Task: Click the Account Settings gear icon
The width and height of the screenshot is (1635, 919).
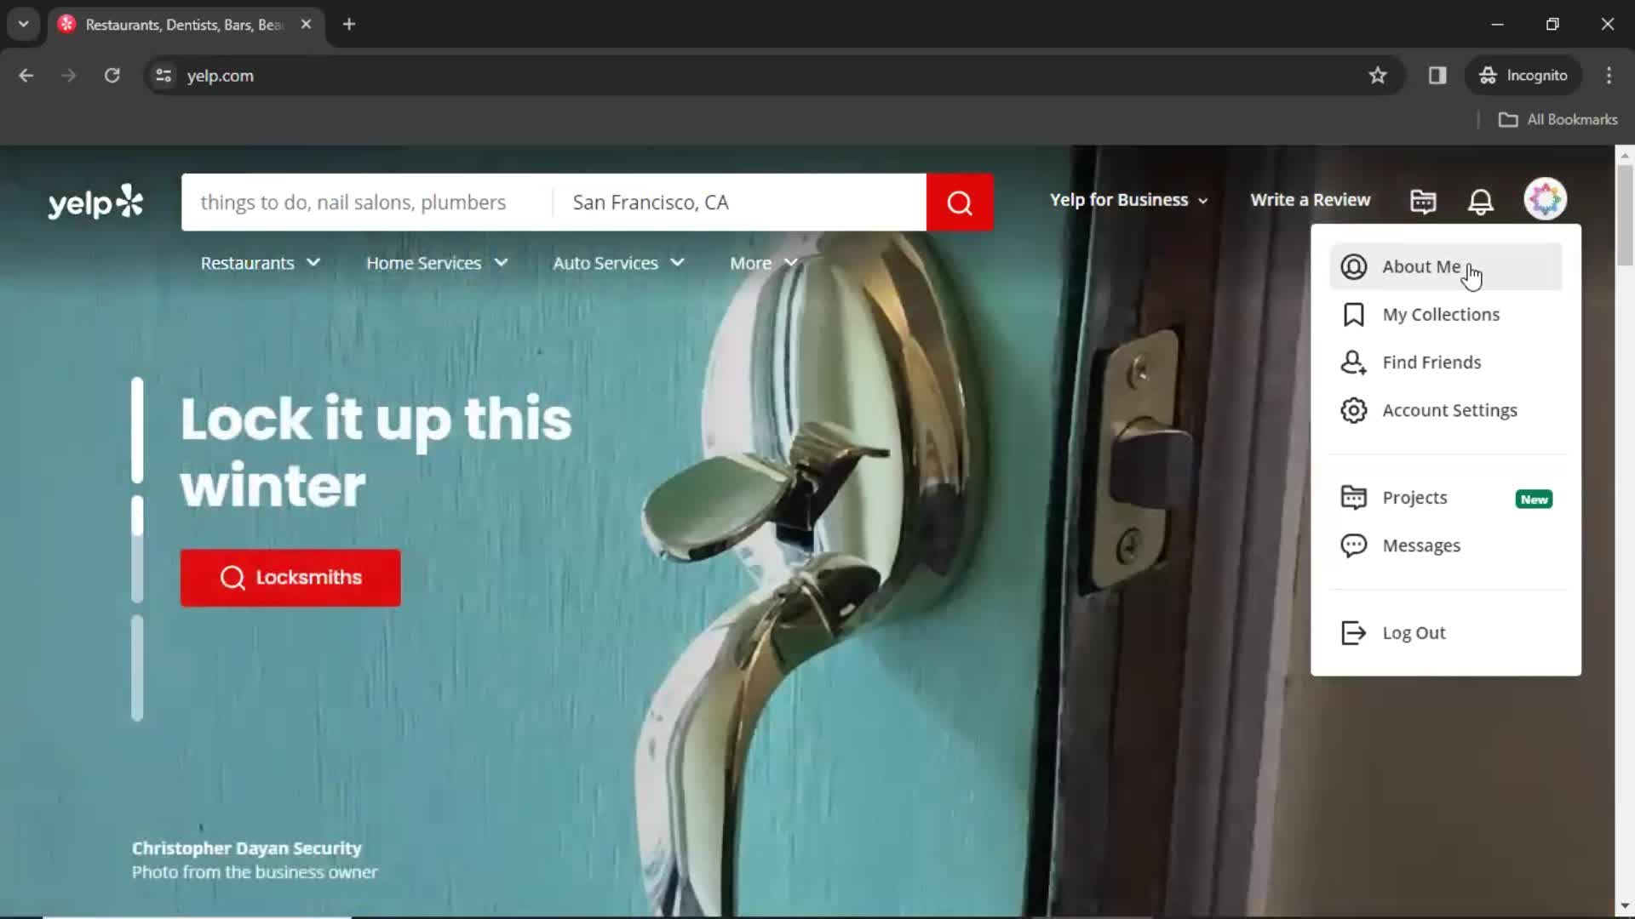Action: pyautogui.click(x=1354, y=409)
